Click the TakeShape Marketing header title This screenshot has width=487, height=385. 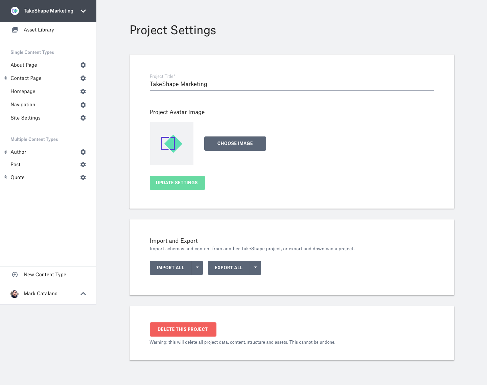coord(48,11)
